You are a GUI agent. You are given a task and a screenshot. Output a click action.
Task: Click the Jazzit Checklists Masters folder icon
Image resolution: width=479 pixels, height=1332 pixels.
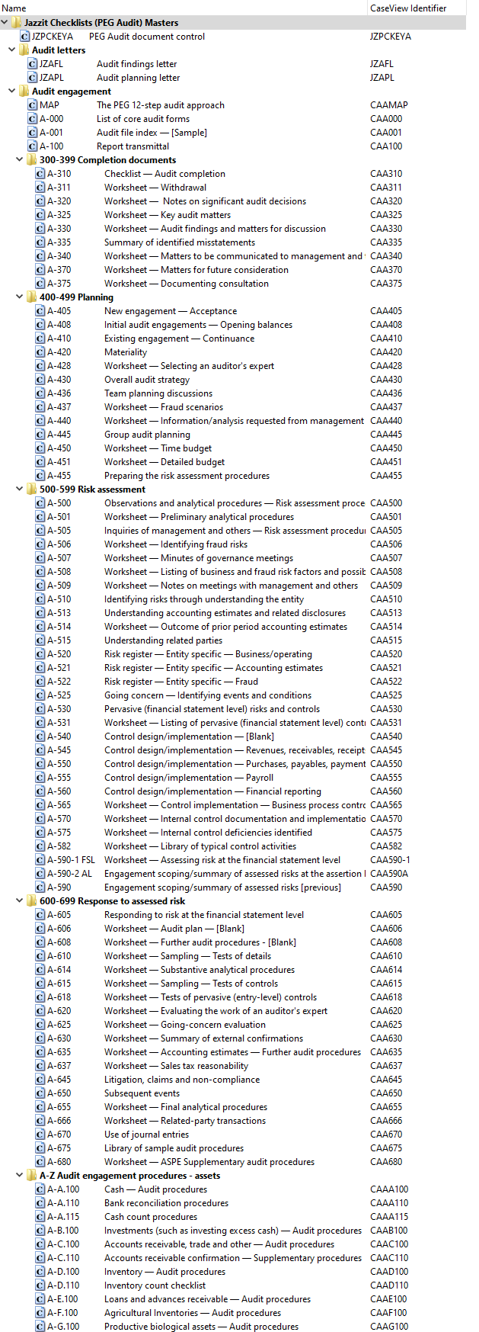[x=17, y=23]
